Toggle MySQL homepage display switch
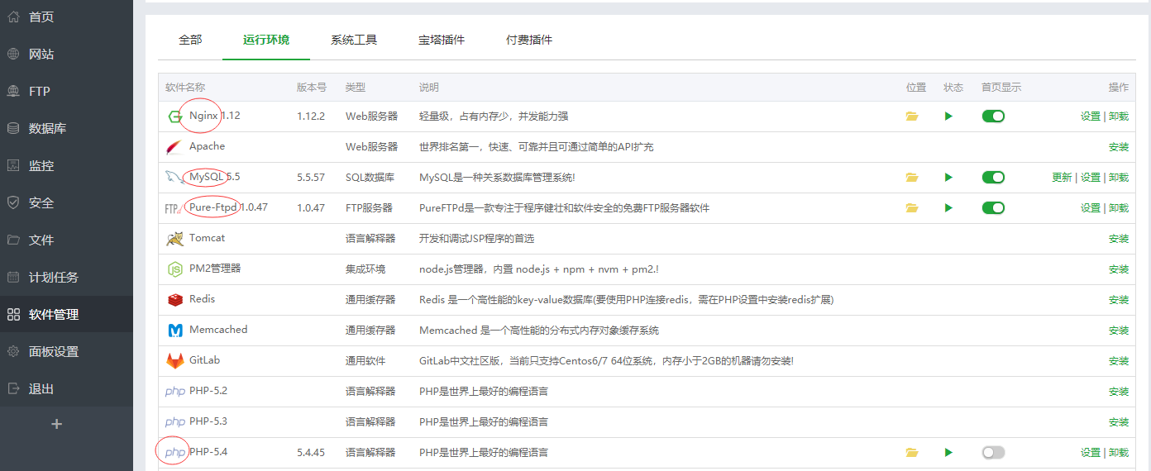The width and height of the screenshot is (1151, 471). pyautogui.click(x=993, y=178)
